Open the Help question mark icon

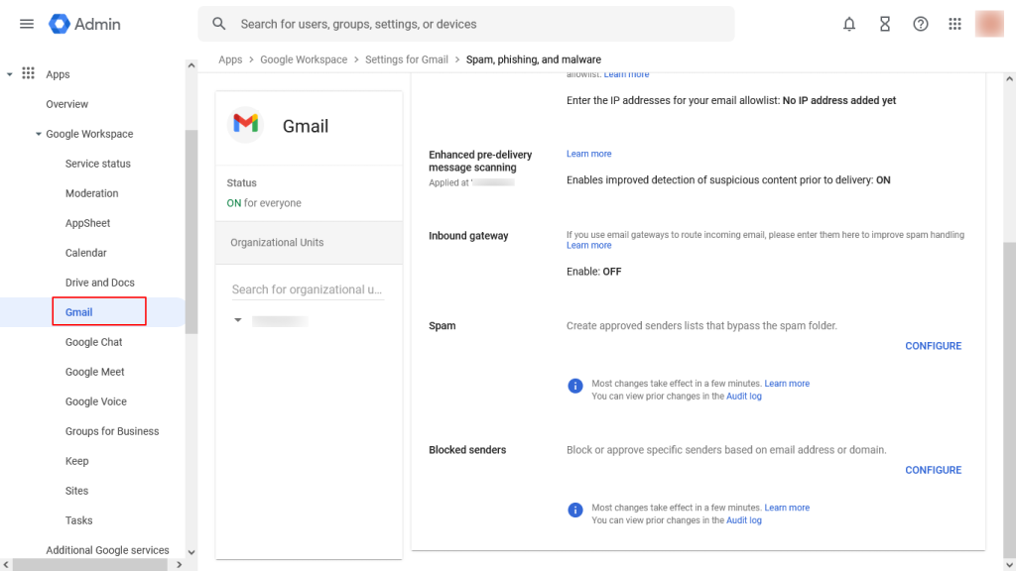(921, 24)
